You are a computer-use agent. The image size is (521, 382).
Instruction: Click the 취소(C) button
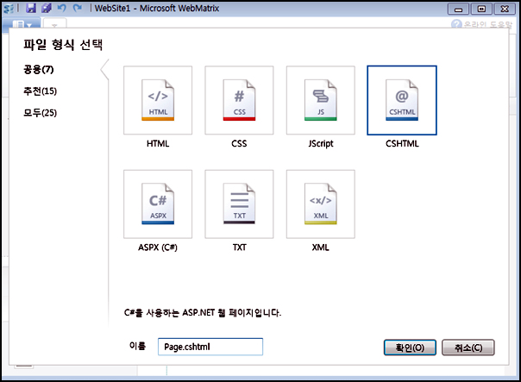468,348
